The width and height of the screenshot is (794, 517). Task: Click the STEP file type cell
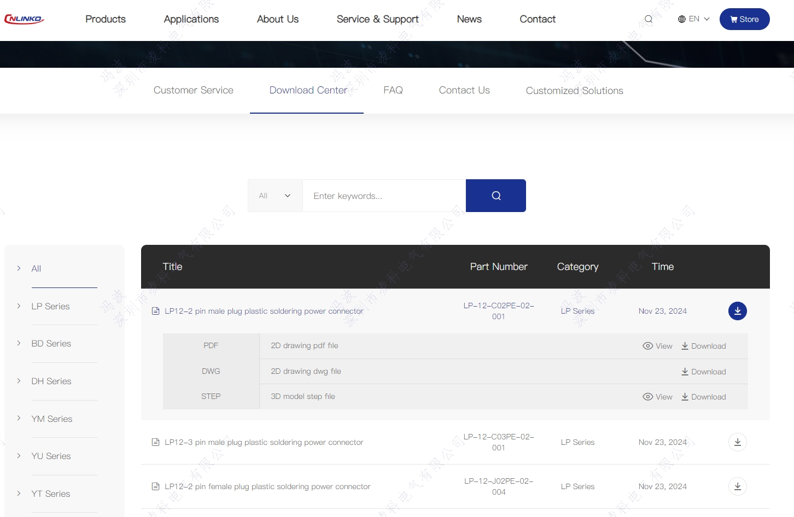(x=211, y=397)
